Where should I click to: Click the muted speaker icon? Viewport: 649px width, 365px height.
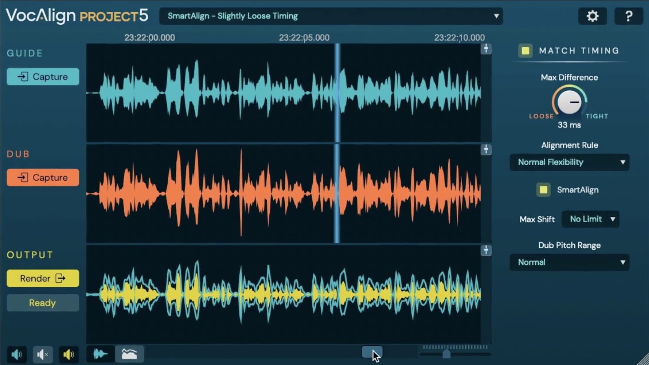point(43,355)
